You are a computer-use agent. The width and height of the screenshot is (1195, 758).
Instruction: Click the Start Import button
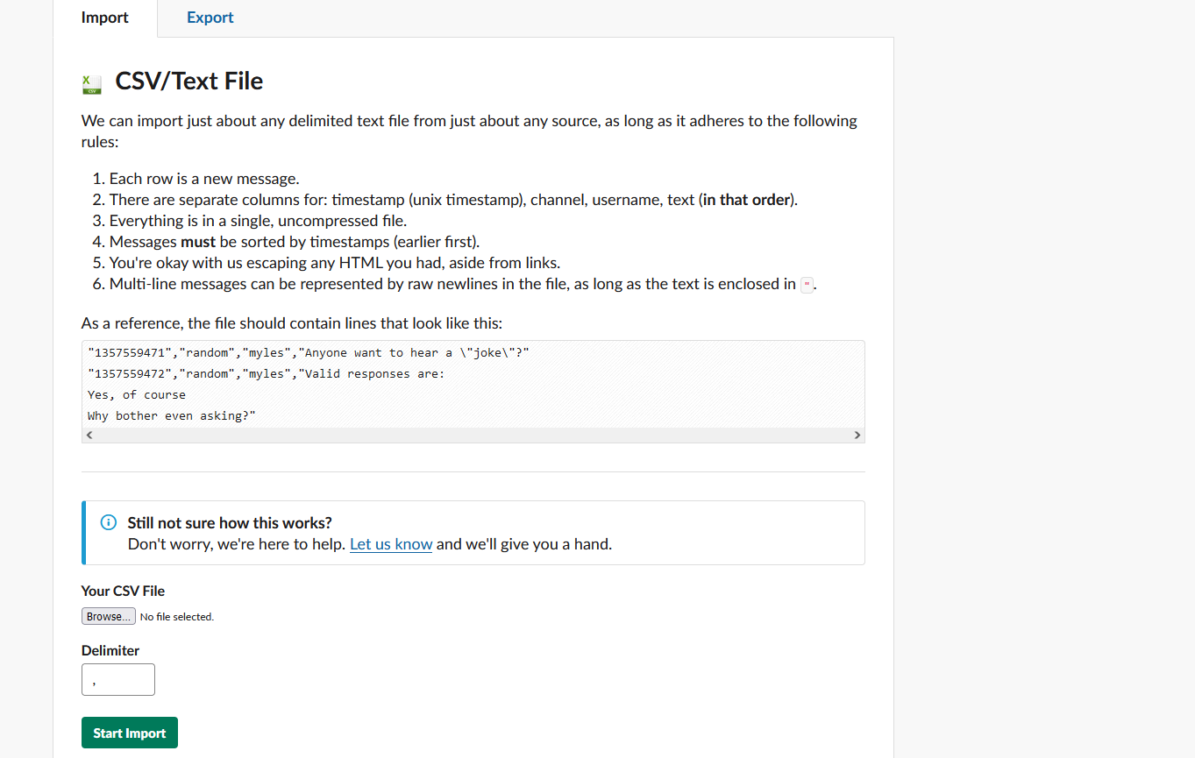130,733
